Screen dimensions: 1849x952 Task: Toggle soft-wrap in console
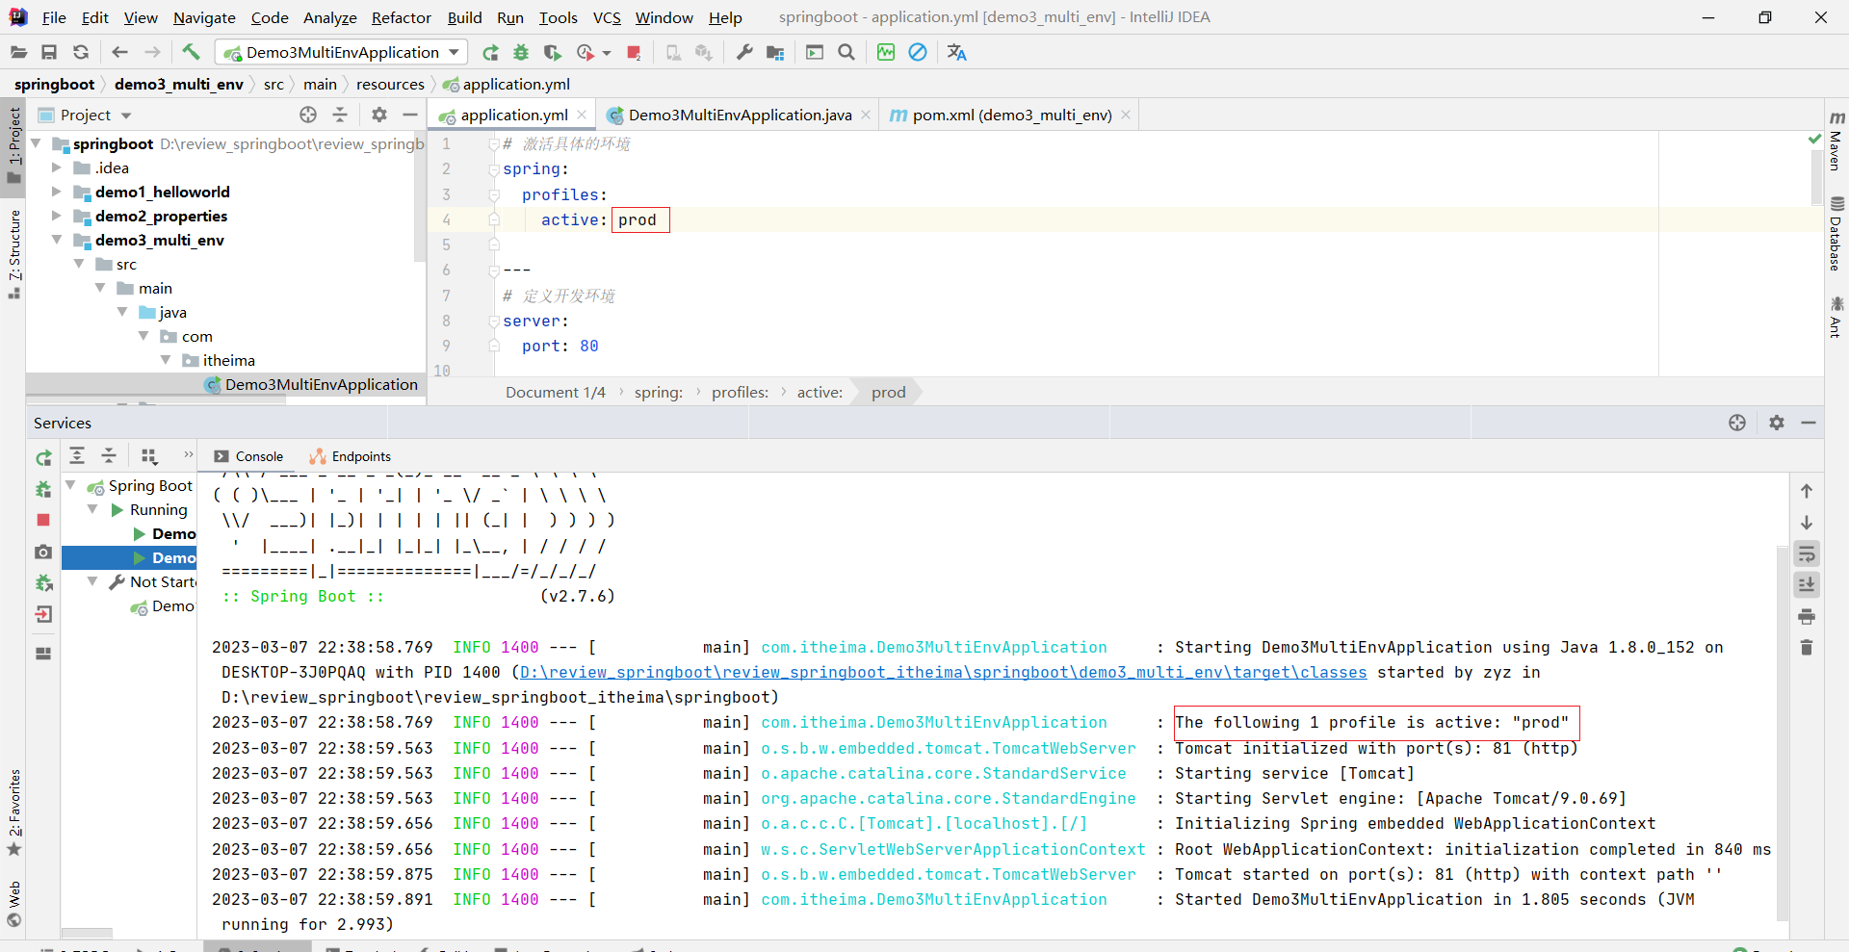click(x=1807, y=553)
